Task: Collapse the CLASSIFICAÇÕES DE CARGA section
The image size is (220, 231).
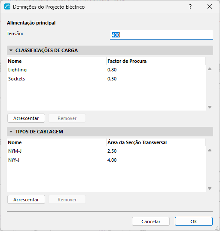Action: point(11,50)
